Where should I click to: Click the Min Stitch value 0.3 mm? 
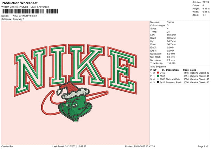[x=171, y=57]
